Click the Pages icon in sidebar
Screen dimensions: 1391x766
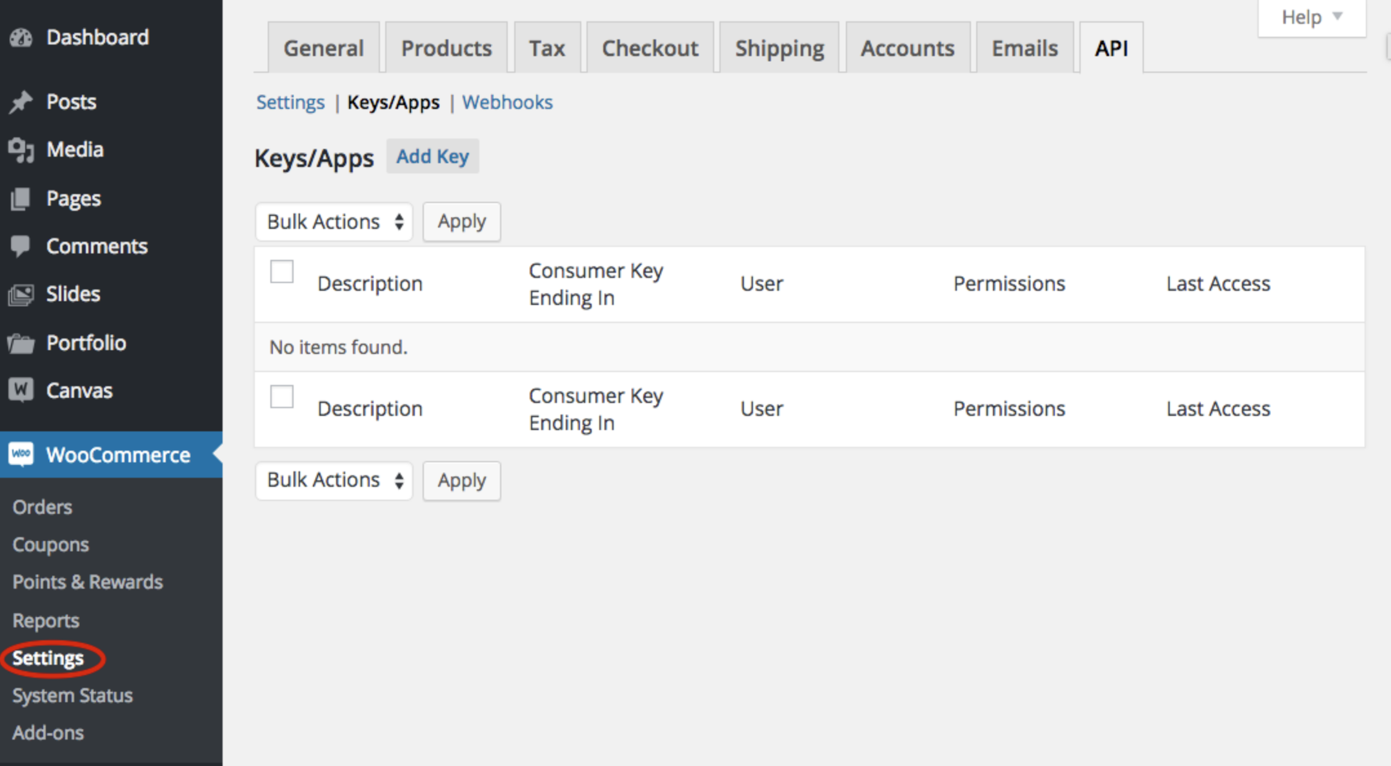pyautogui.click(x=21, y=199)
